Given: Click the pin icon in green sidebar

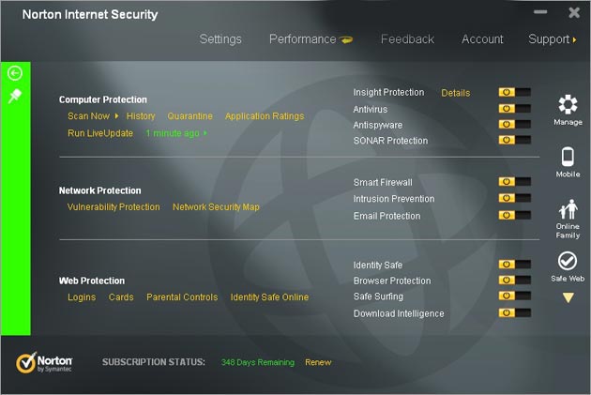Looking at the screenshot, I should point(15,96).
